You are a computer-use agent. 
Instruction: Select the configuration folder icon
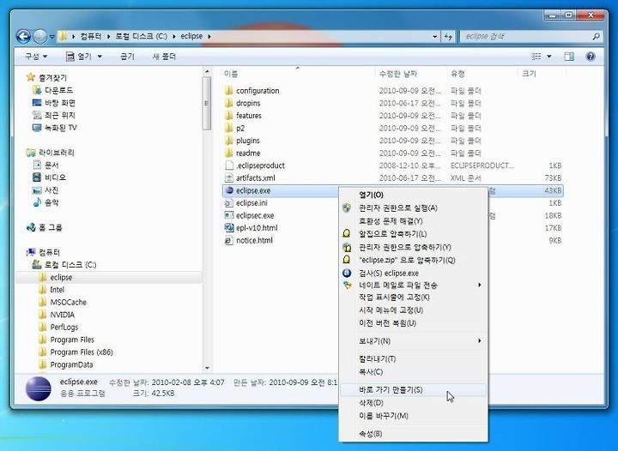pos(229,91)
